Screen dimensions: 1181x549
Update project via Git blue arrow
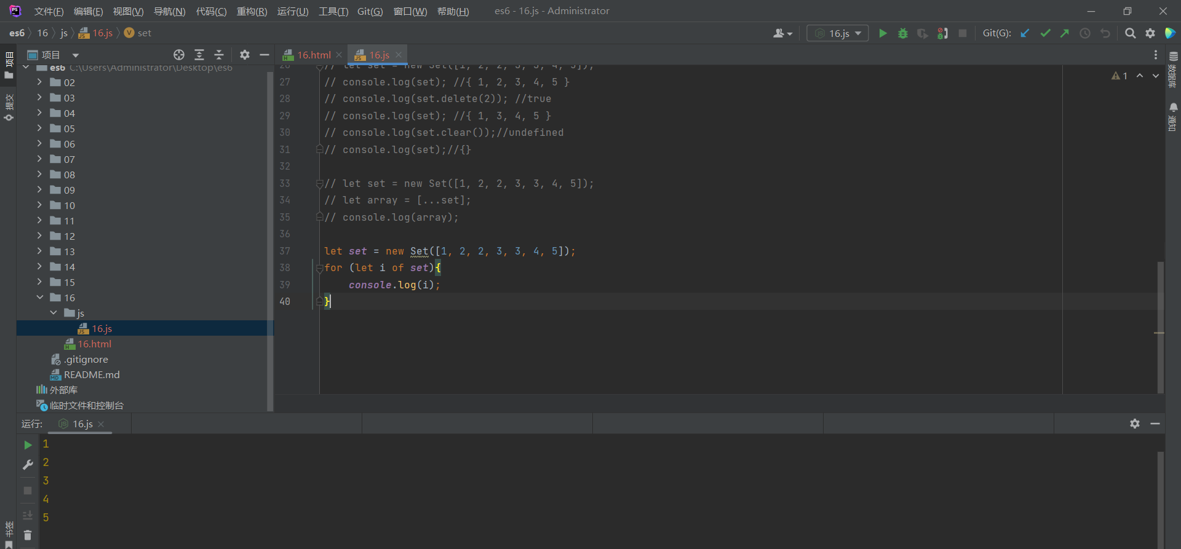point(1025,33)
